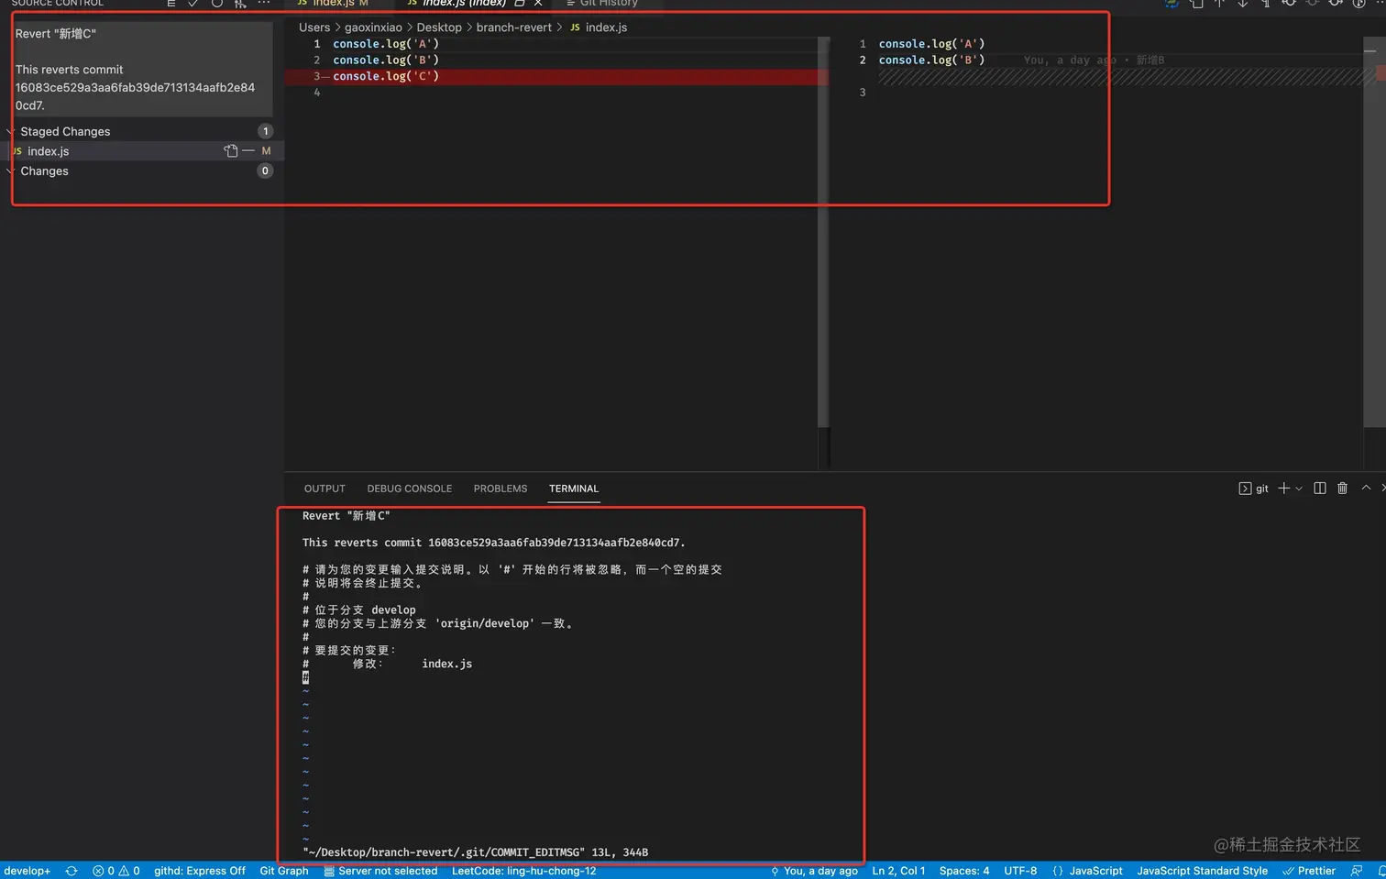Viewport: 1386px width, 879px height.
Task: Kill terminal with the trash icon
Action: click(1342, 489)
